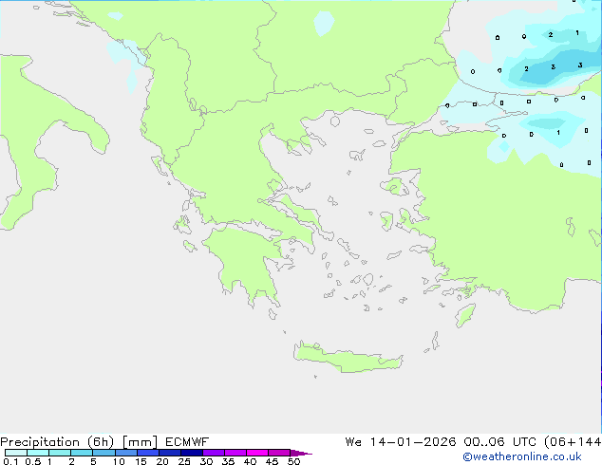This screenshot has width=602, height=465.
Task: Click the '00..06 UTC' time range text
Action: pos(501,442)
